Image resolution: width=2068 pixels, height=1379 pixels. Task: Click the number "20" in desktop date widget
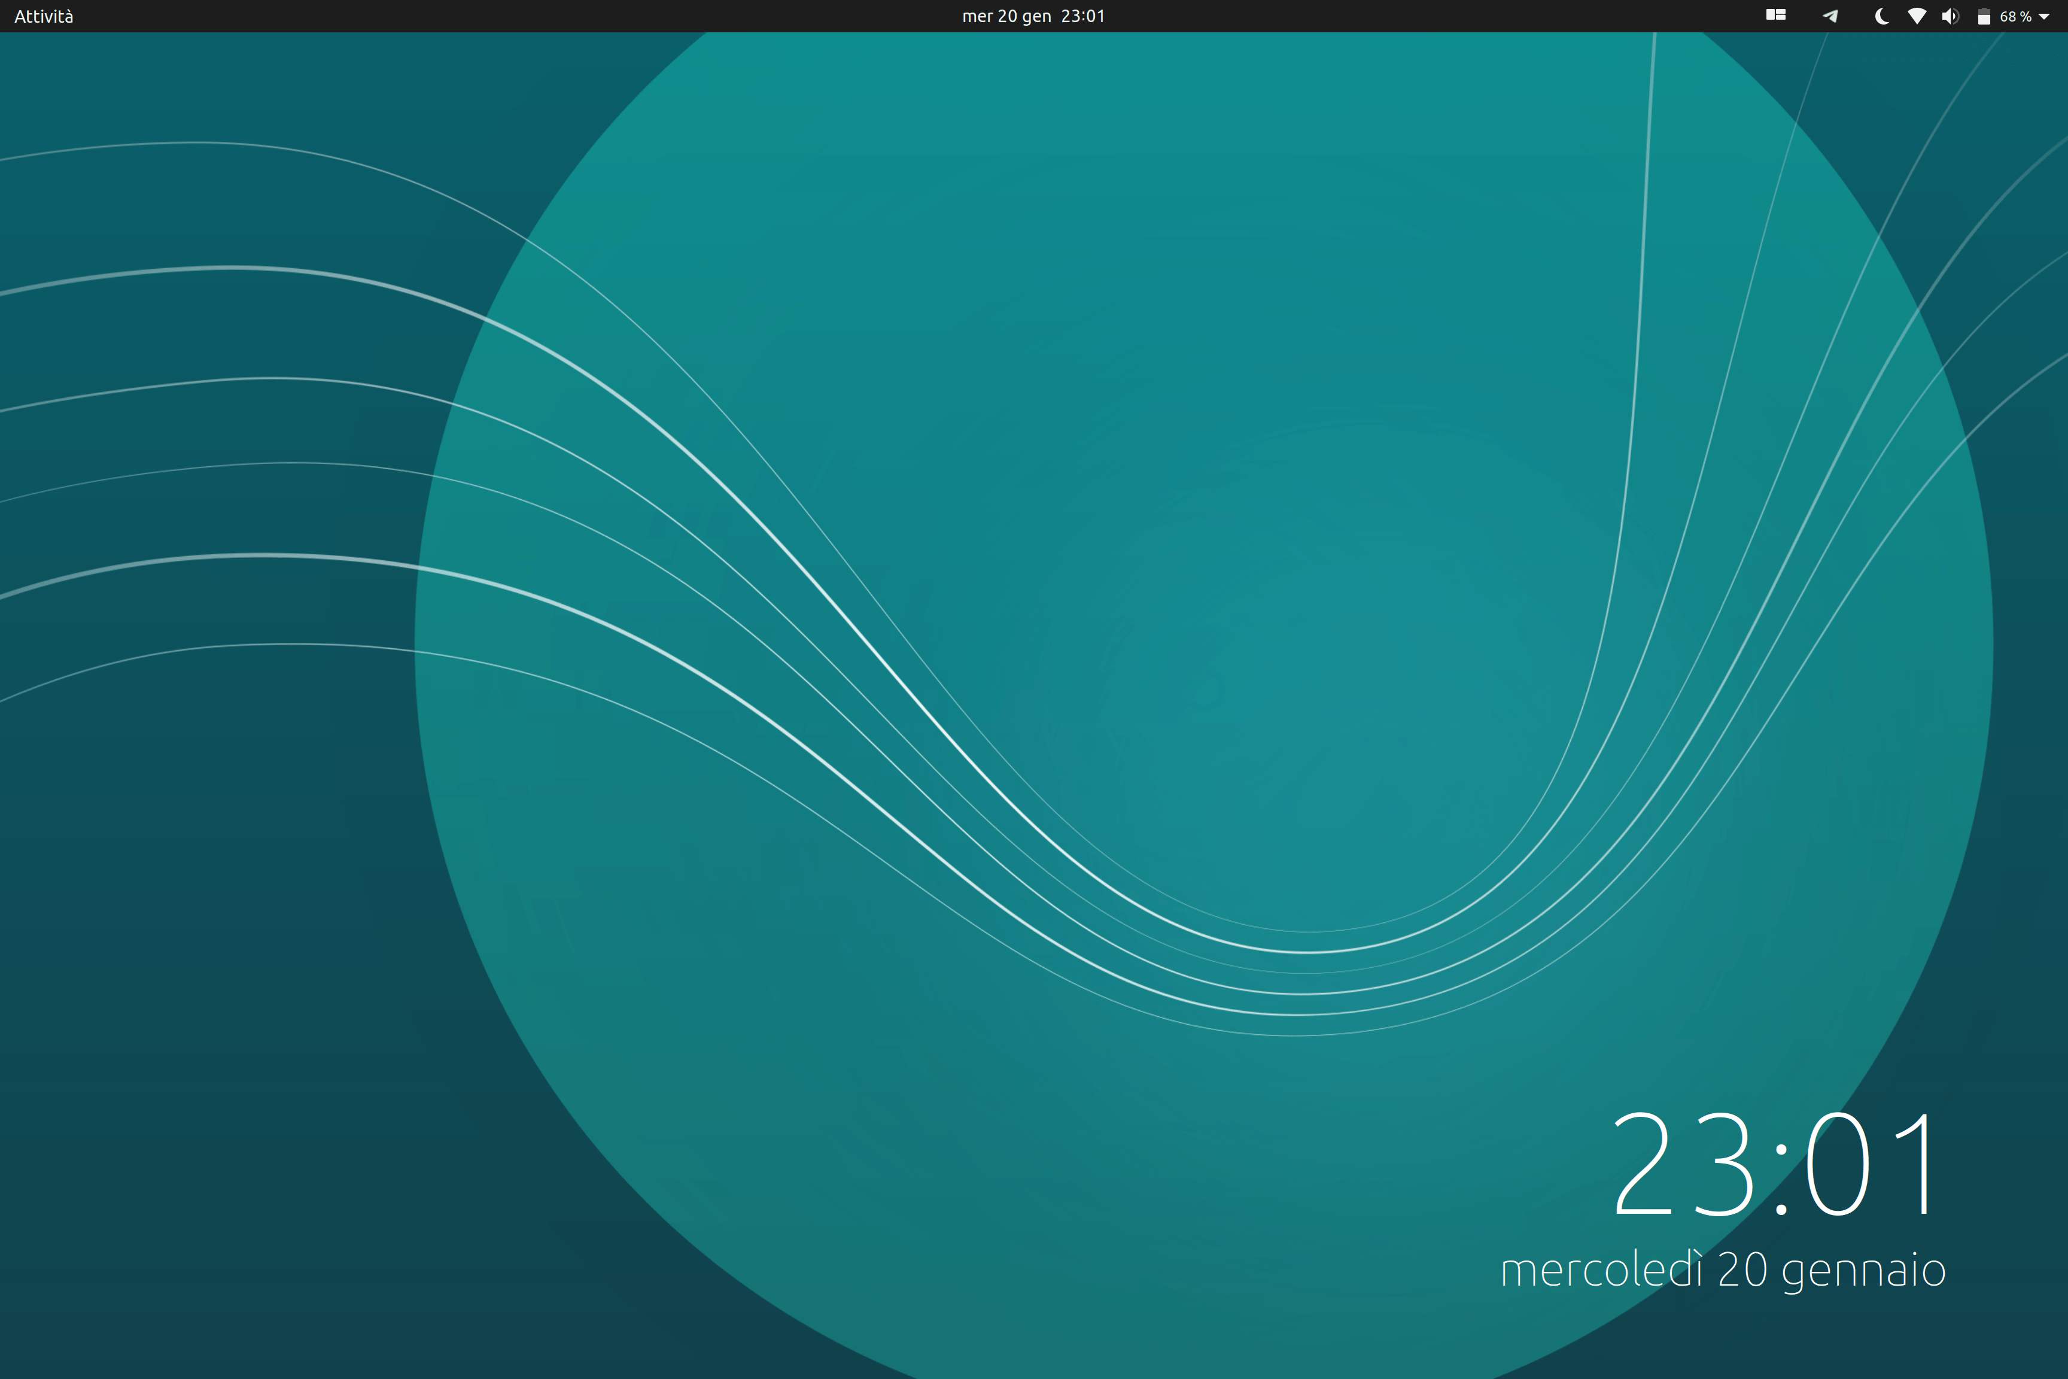tap(1742, 1270)
